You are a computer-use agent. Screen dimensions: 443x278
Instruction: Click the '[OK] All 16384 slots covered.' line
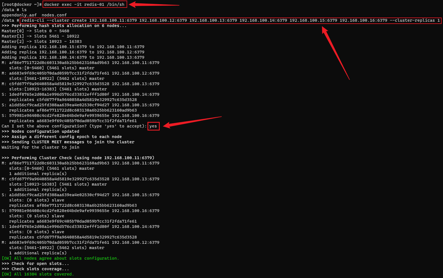click(x=38, y=274)
